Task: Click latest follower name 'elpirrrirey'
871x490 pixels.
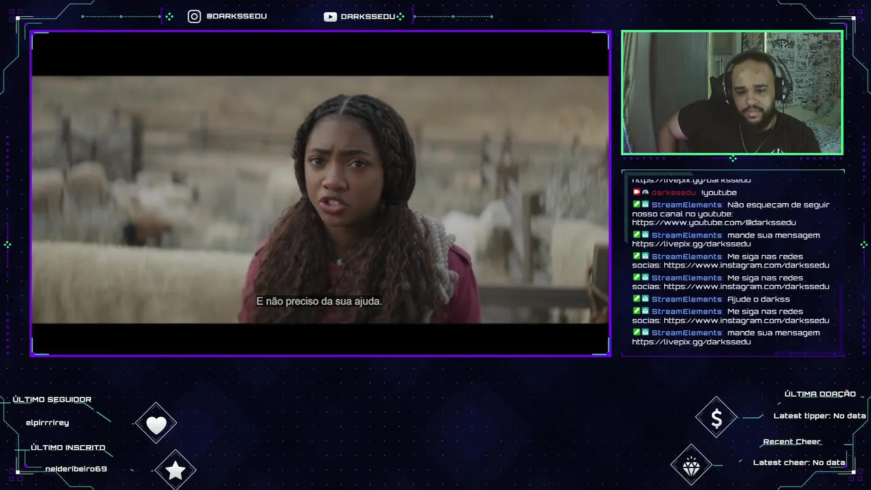Action: pyautogui.click(x=48, y=423)
